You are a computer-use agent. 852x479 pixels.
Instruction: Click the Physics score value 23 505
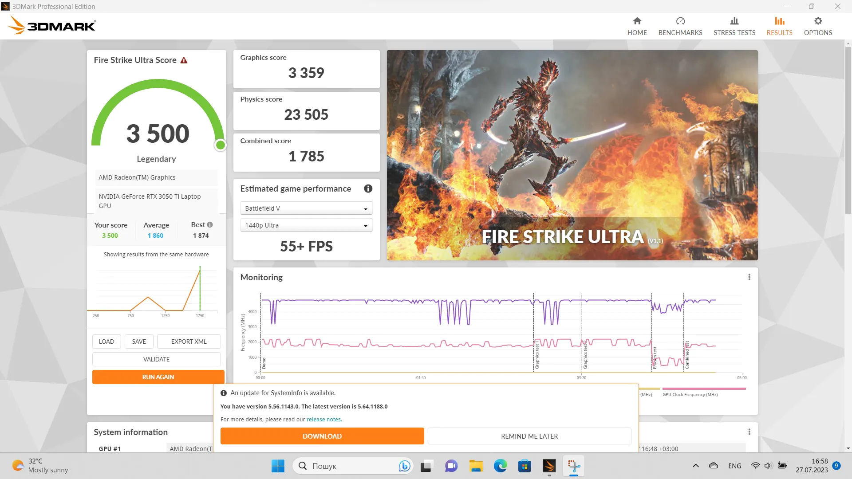coord(306,114)
